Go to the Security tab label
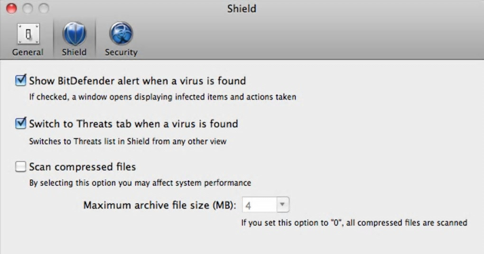Screen dimensions: 484x254 [x=121, y=52]
